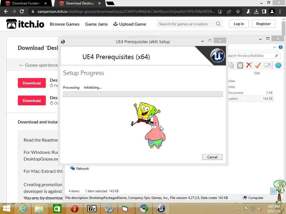286x214 pixels.
Task: Go back in the browser
Action: [6, 11]
